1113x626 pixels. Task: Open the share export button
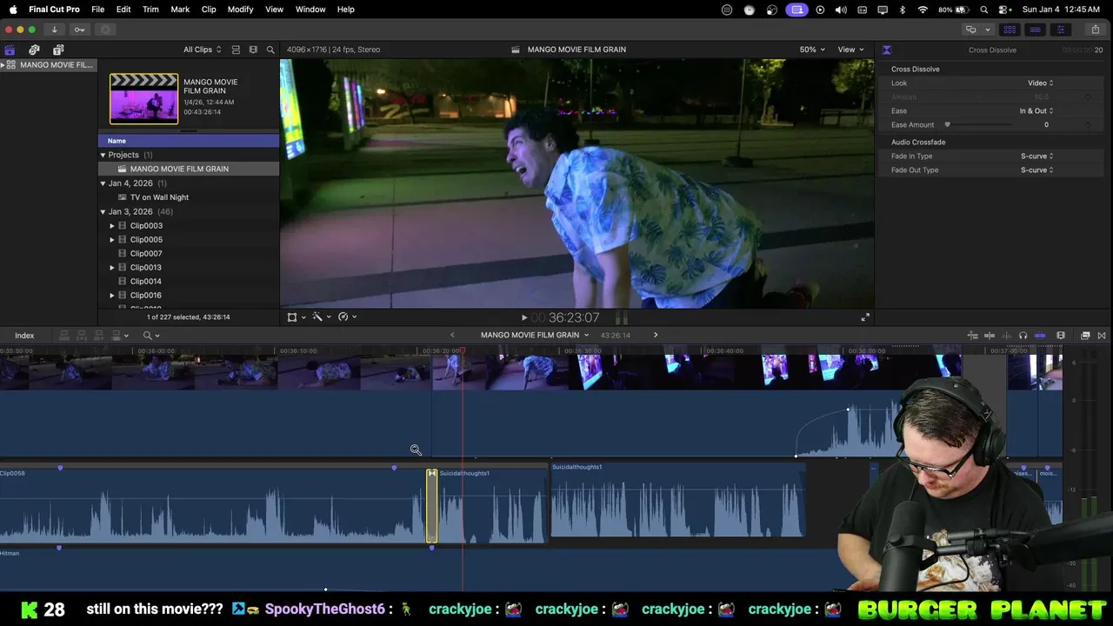1096,30
